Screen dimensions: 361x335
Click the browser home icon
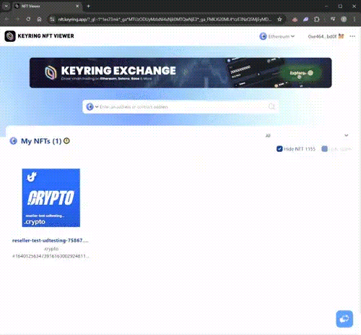39,19
